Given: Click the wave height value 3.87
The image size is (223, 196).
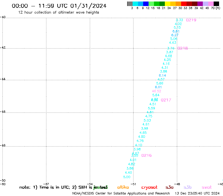Looking at the screenshot, I should tap(170, 52).
